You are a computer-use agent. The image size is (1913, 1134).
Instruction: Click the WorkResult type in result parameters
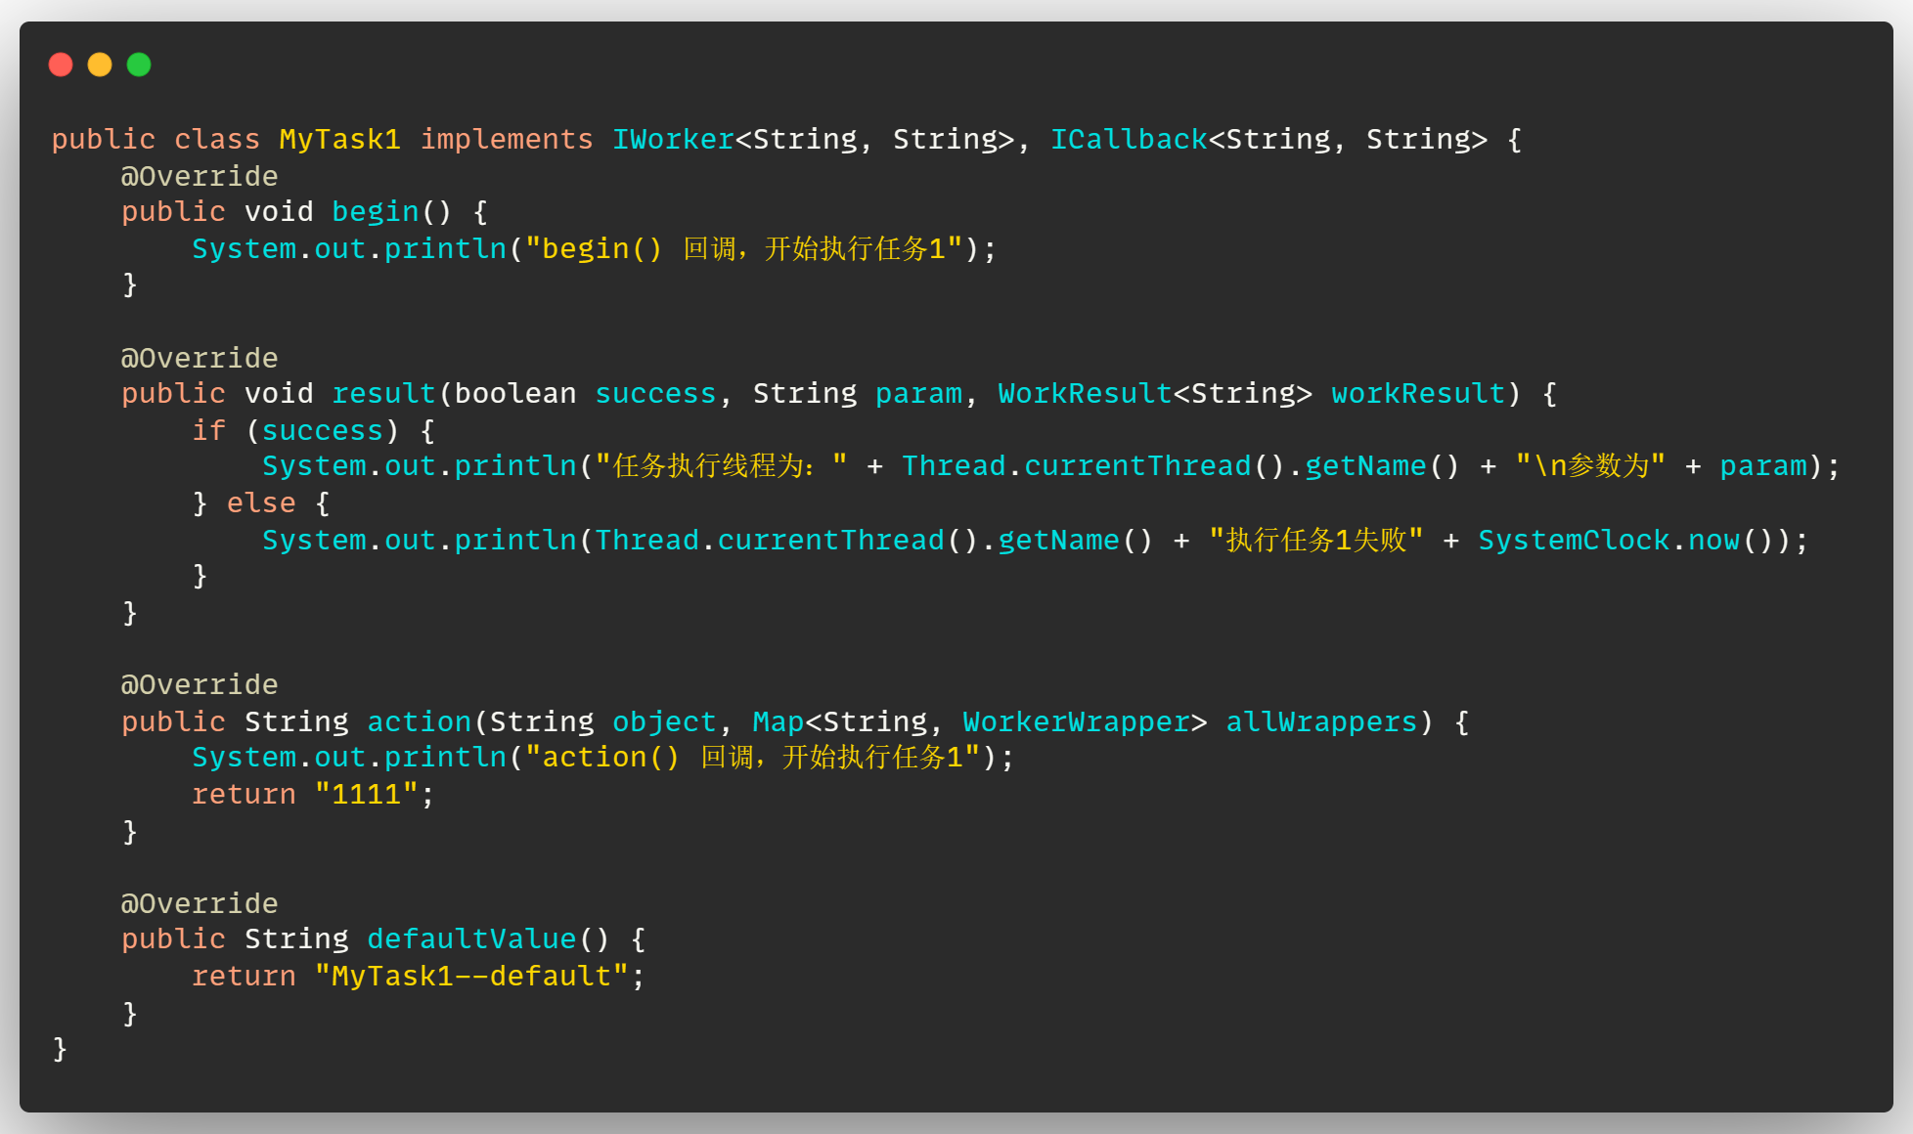(x=1084, y=394)
